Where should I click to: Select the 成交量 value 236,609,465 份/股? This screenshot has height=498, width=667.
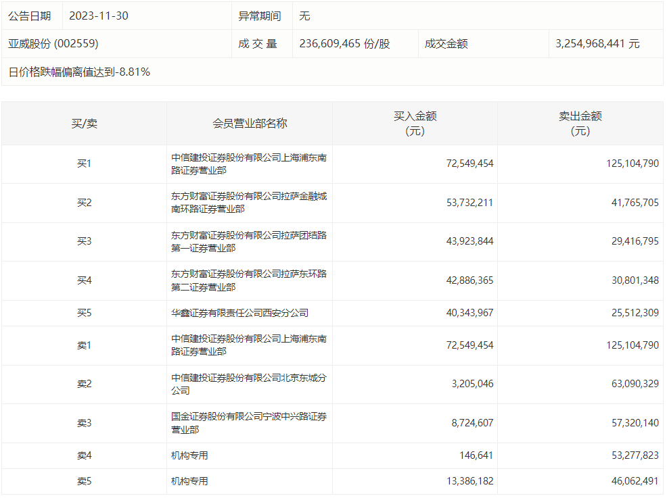[x=344, y=44]
